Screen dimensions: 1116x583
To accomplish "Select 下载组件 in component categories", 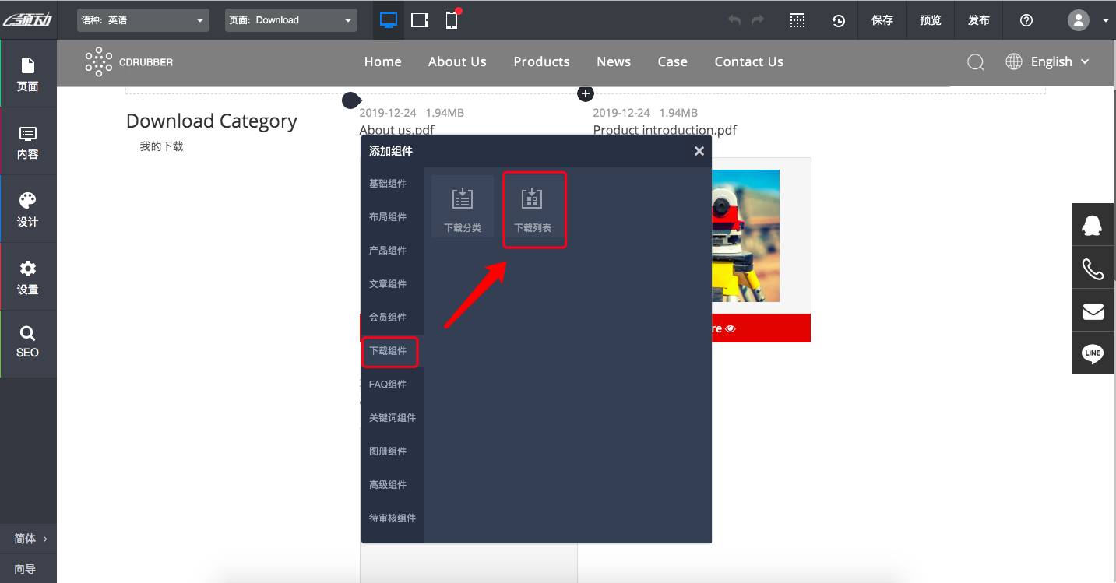I will click(x=389, y=351).
